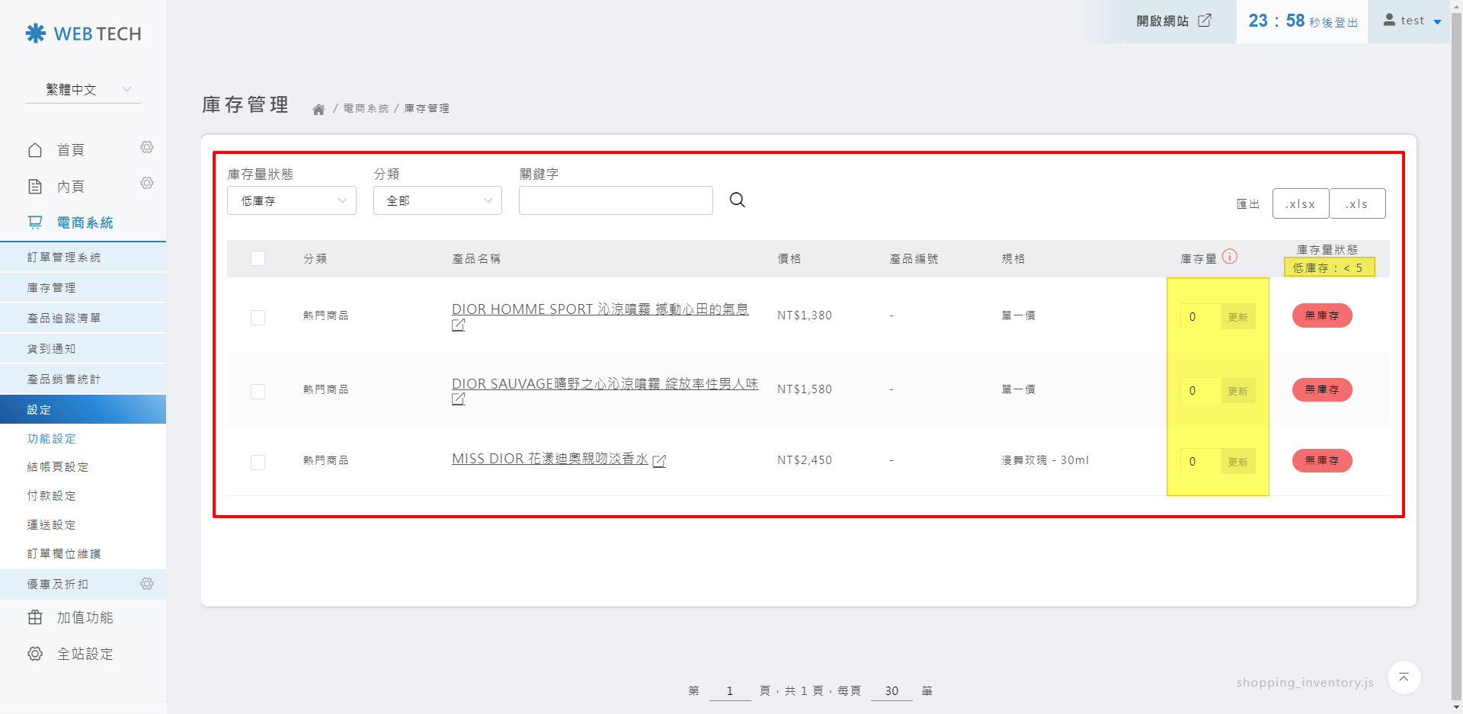Click the 關鍵字 keyword input field
This screenshot has width=1463, height=714.
point(616,200)
